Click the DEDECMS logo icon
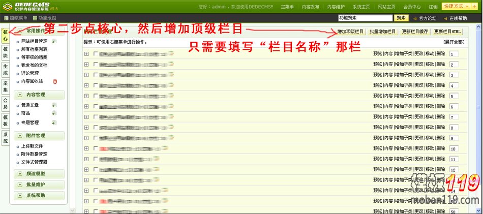 tap(7, 6)
